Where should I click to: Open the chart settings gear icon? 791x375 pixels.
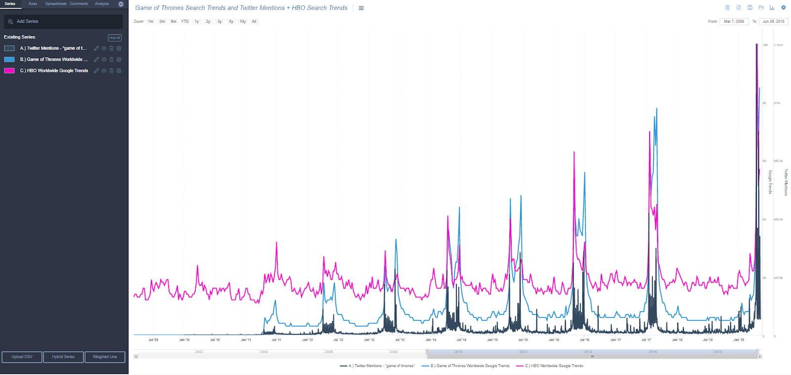[x=783, y=7]
